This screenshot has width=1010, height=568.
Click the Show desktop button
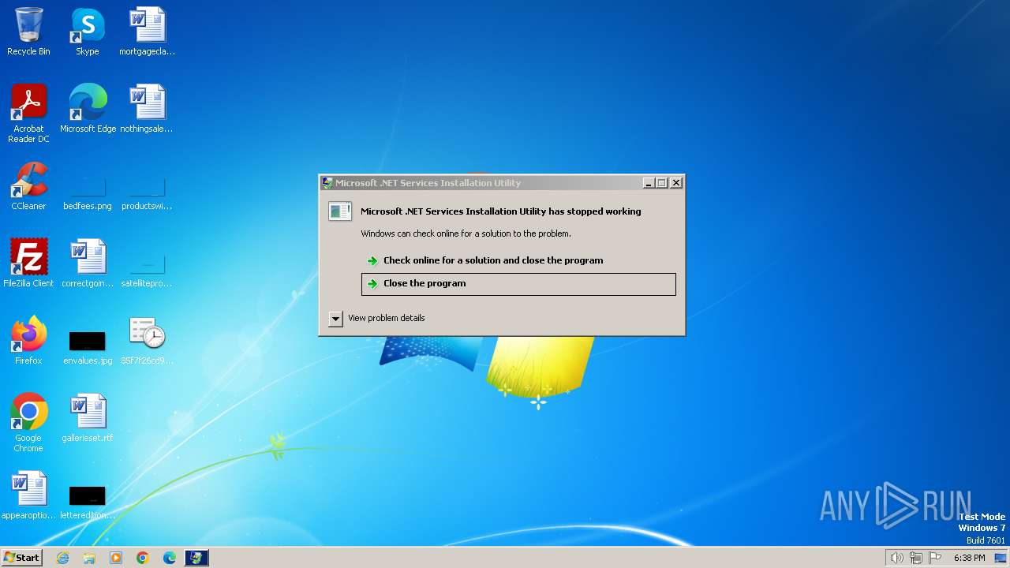[x=1001, y=558]
